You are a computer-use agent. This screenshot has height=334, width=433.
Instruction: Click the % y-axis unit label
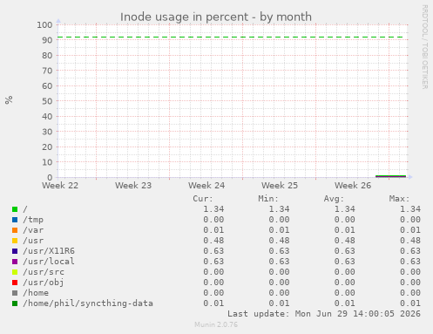[x=9, y=100]
